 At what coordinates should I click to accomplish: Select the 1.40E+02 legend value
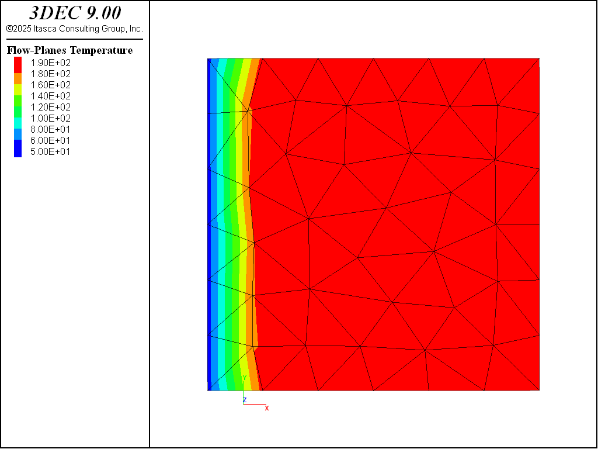click(50, 96)
